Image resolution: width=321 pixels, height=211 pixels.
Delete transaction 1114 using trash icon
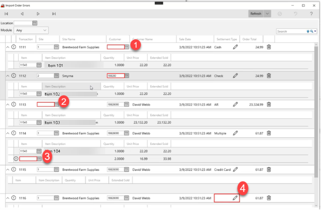click(x=269, y=133)
